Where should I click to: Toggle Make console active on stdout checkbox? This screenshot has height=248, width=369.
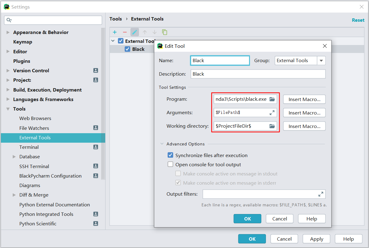pos(178,174)
